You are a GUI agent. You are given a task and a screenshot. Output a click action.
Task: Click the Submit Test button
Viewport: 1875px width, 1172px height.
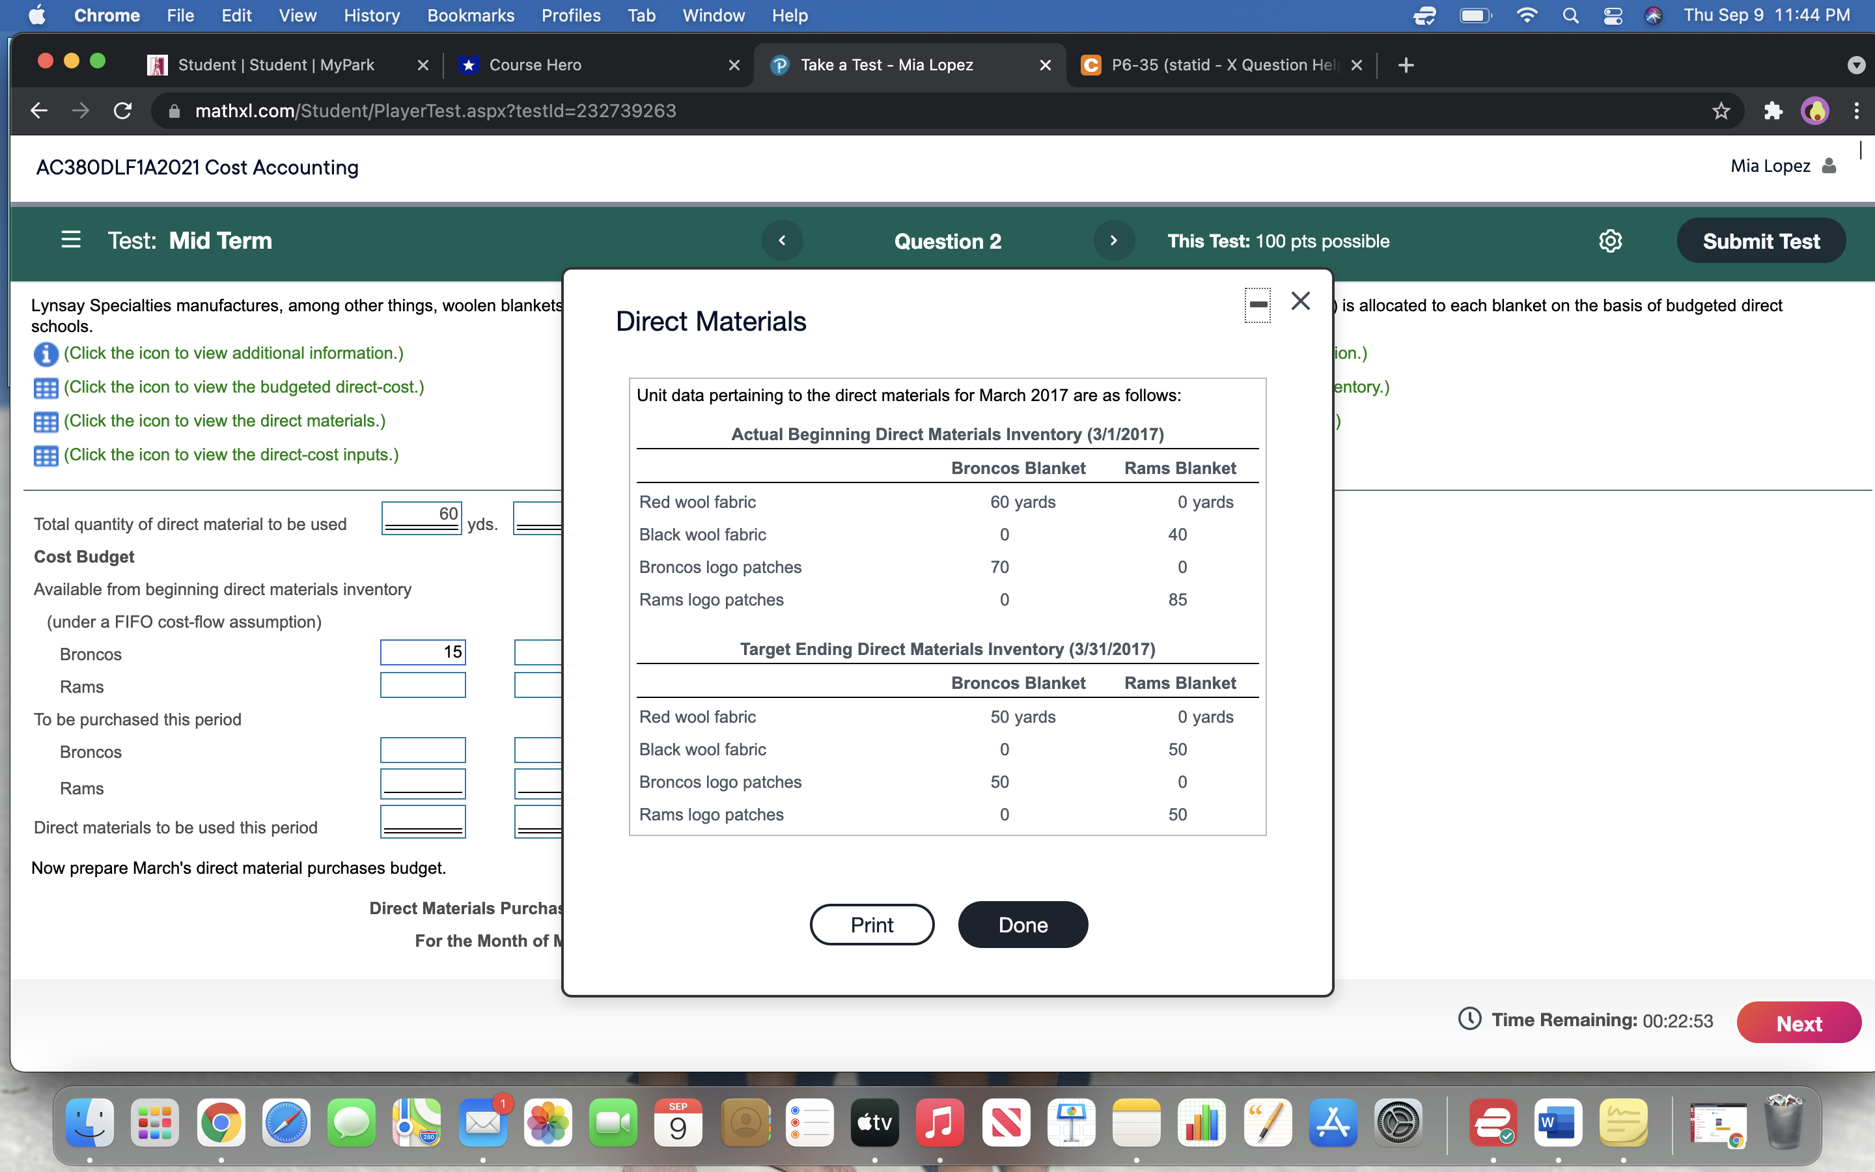pos(1760,240)
